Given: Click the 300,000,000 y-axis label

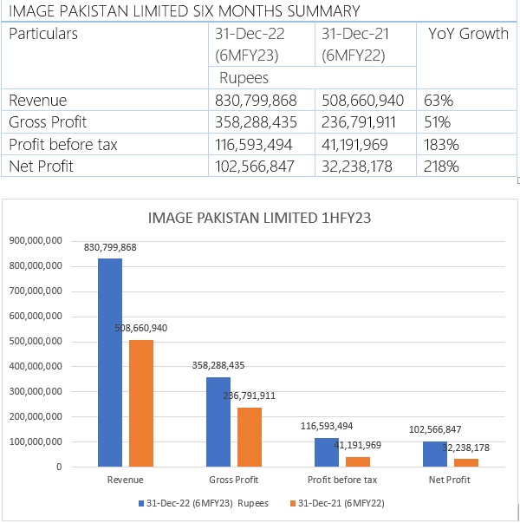Looking at the screenshot, I should tap(36, 391).
